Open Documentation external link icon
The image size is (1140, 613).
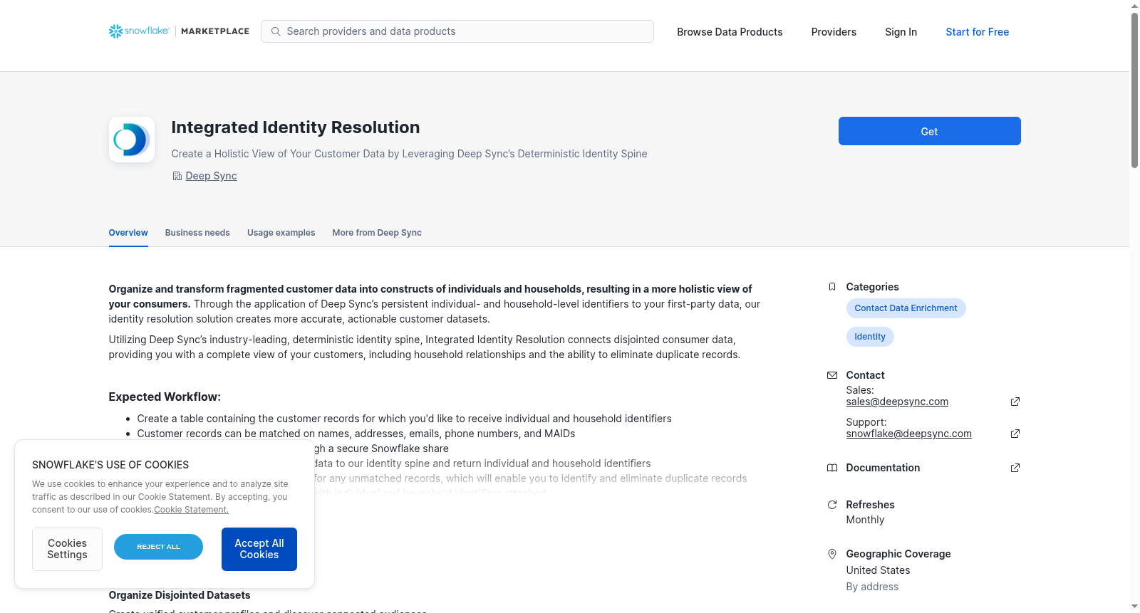click(x=1015, y=468)
